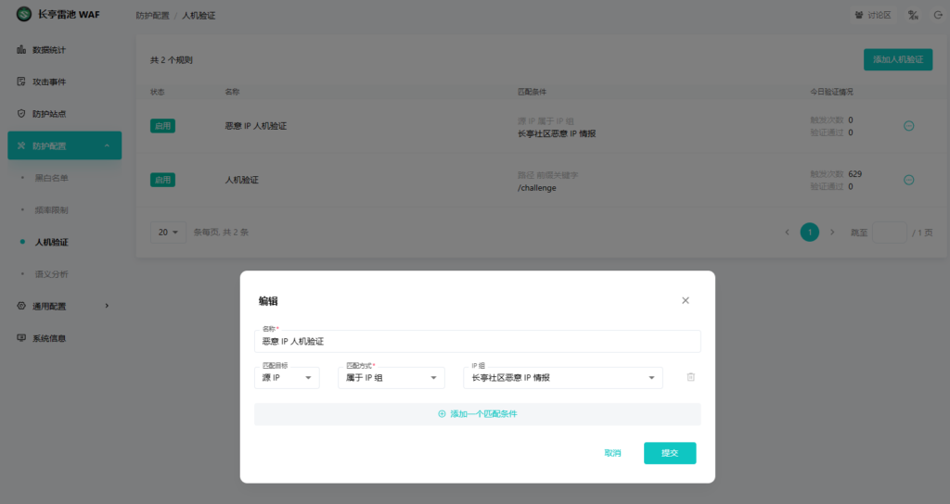Click the 名称 input field
950x504 pixels.
tap(478, 341)
